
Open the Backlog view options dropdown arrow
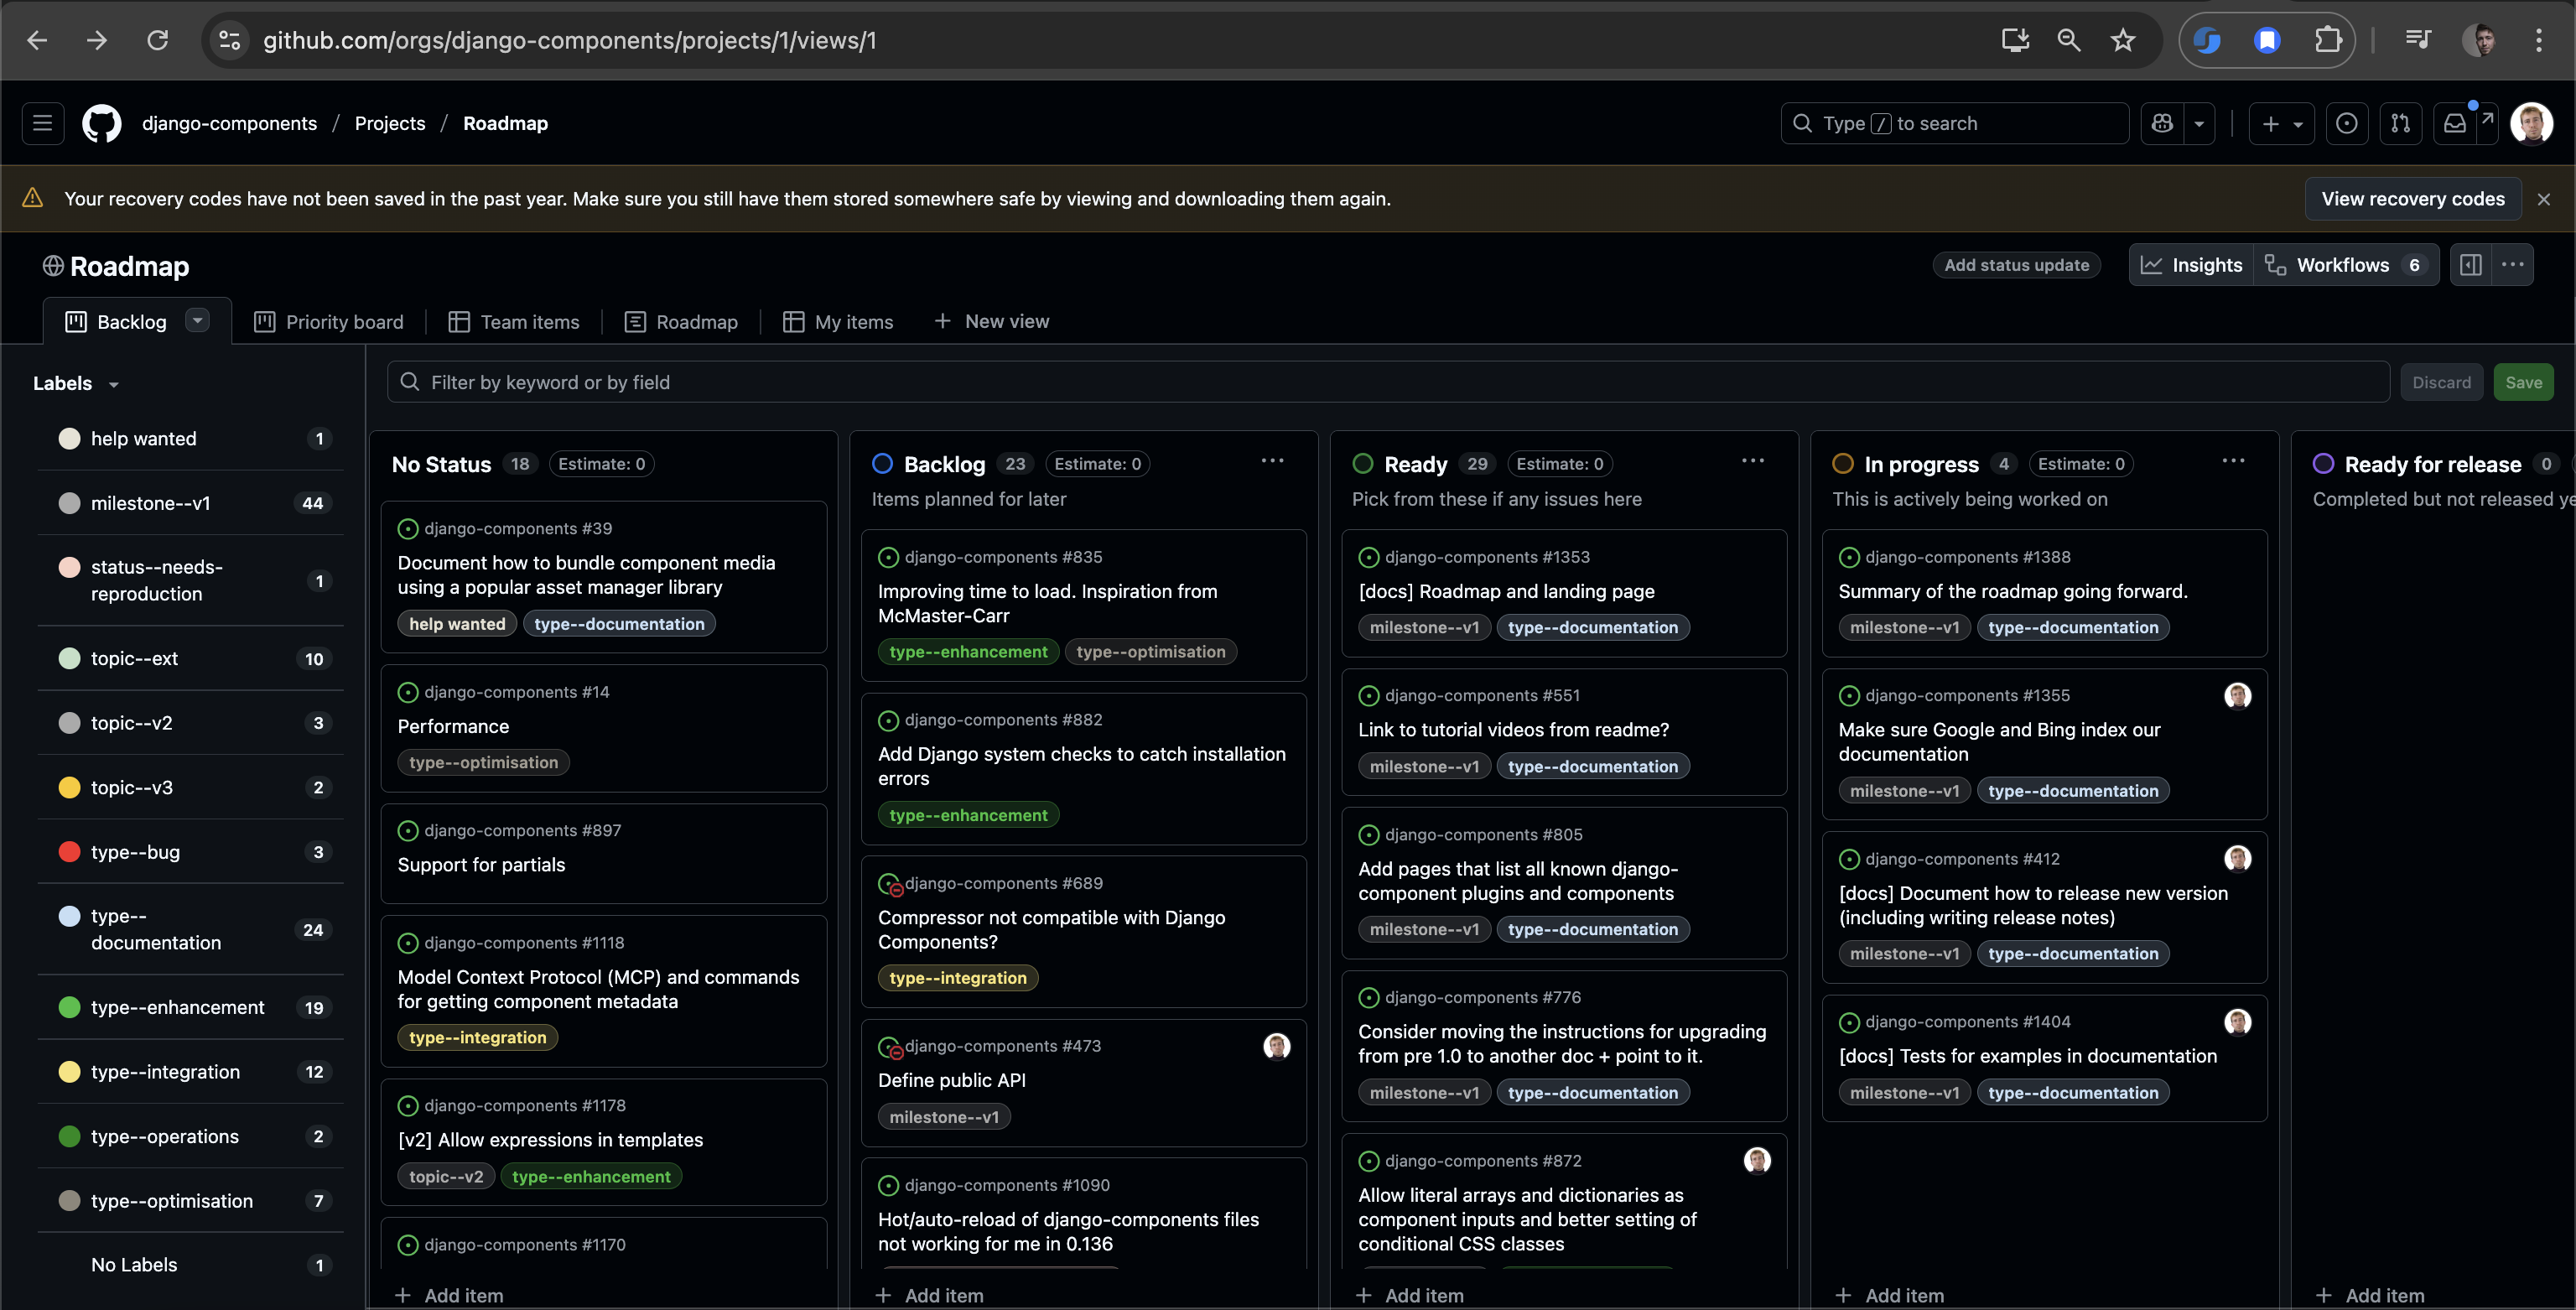(x=197, y=320)
